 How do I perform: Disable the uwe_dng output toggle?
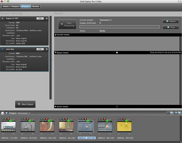[x=3, y=49]
